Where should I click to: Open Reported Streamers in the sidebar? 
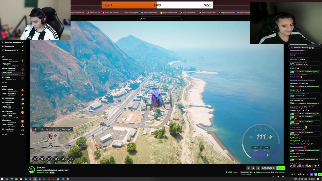(x=13, y=42)
